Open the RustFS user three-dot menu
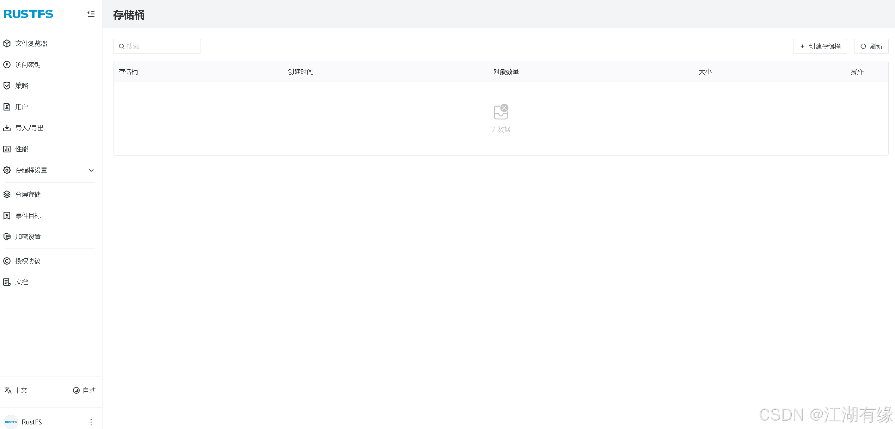895x429 pixels. [x=91, y=422]
